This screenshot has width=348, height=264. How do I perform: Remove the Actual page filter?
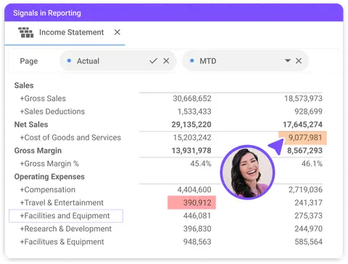166,61
